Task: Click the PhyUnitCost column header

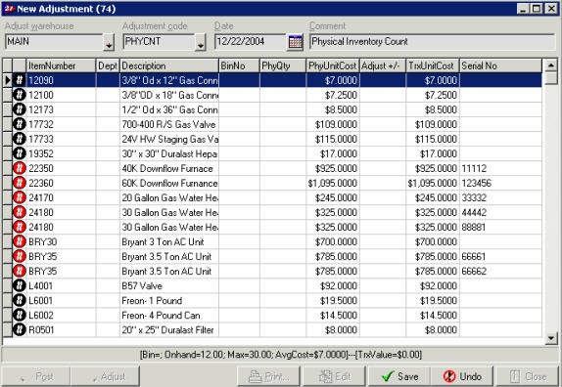Action: (x=333, y=65)
